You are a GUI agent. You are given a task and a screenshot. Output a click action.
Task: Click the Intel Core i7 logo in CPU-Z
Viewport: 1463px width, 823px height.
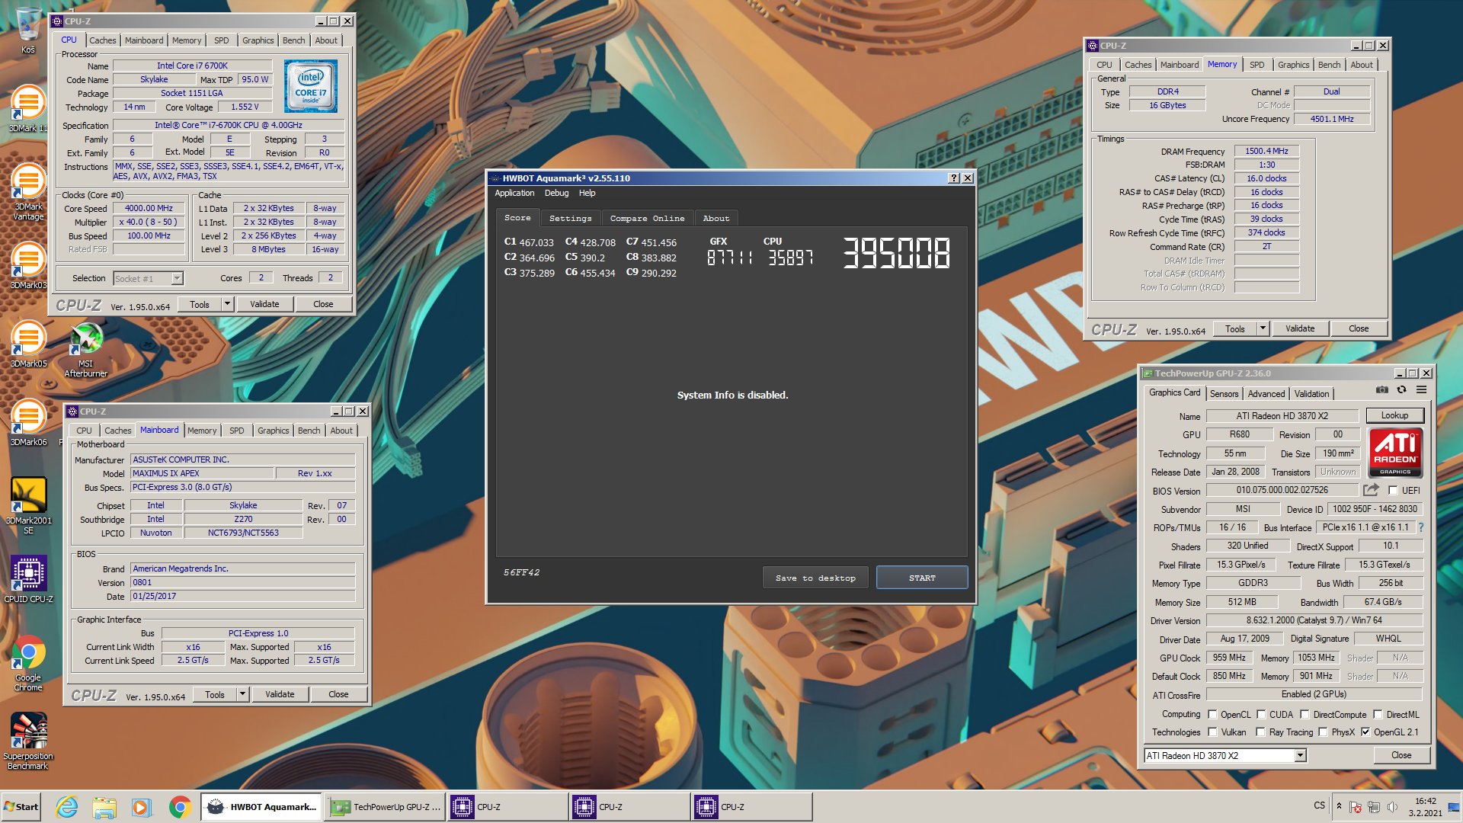[x=311, y=87]
